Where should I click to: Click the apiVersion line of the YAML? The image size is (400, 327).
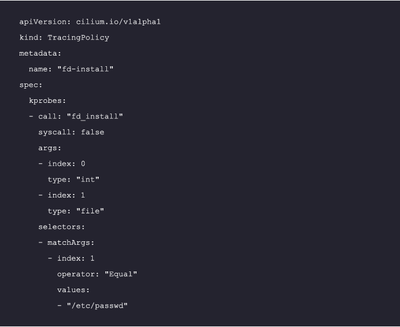pyautogui.click(x=90, y=22)
